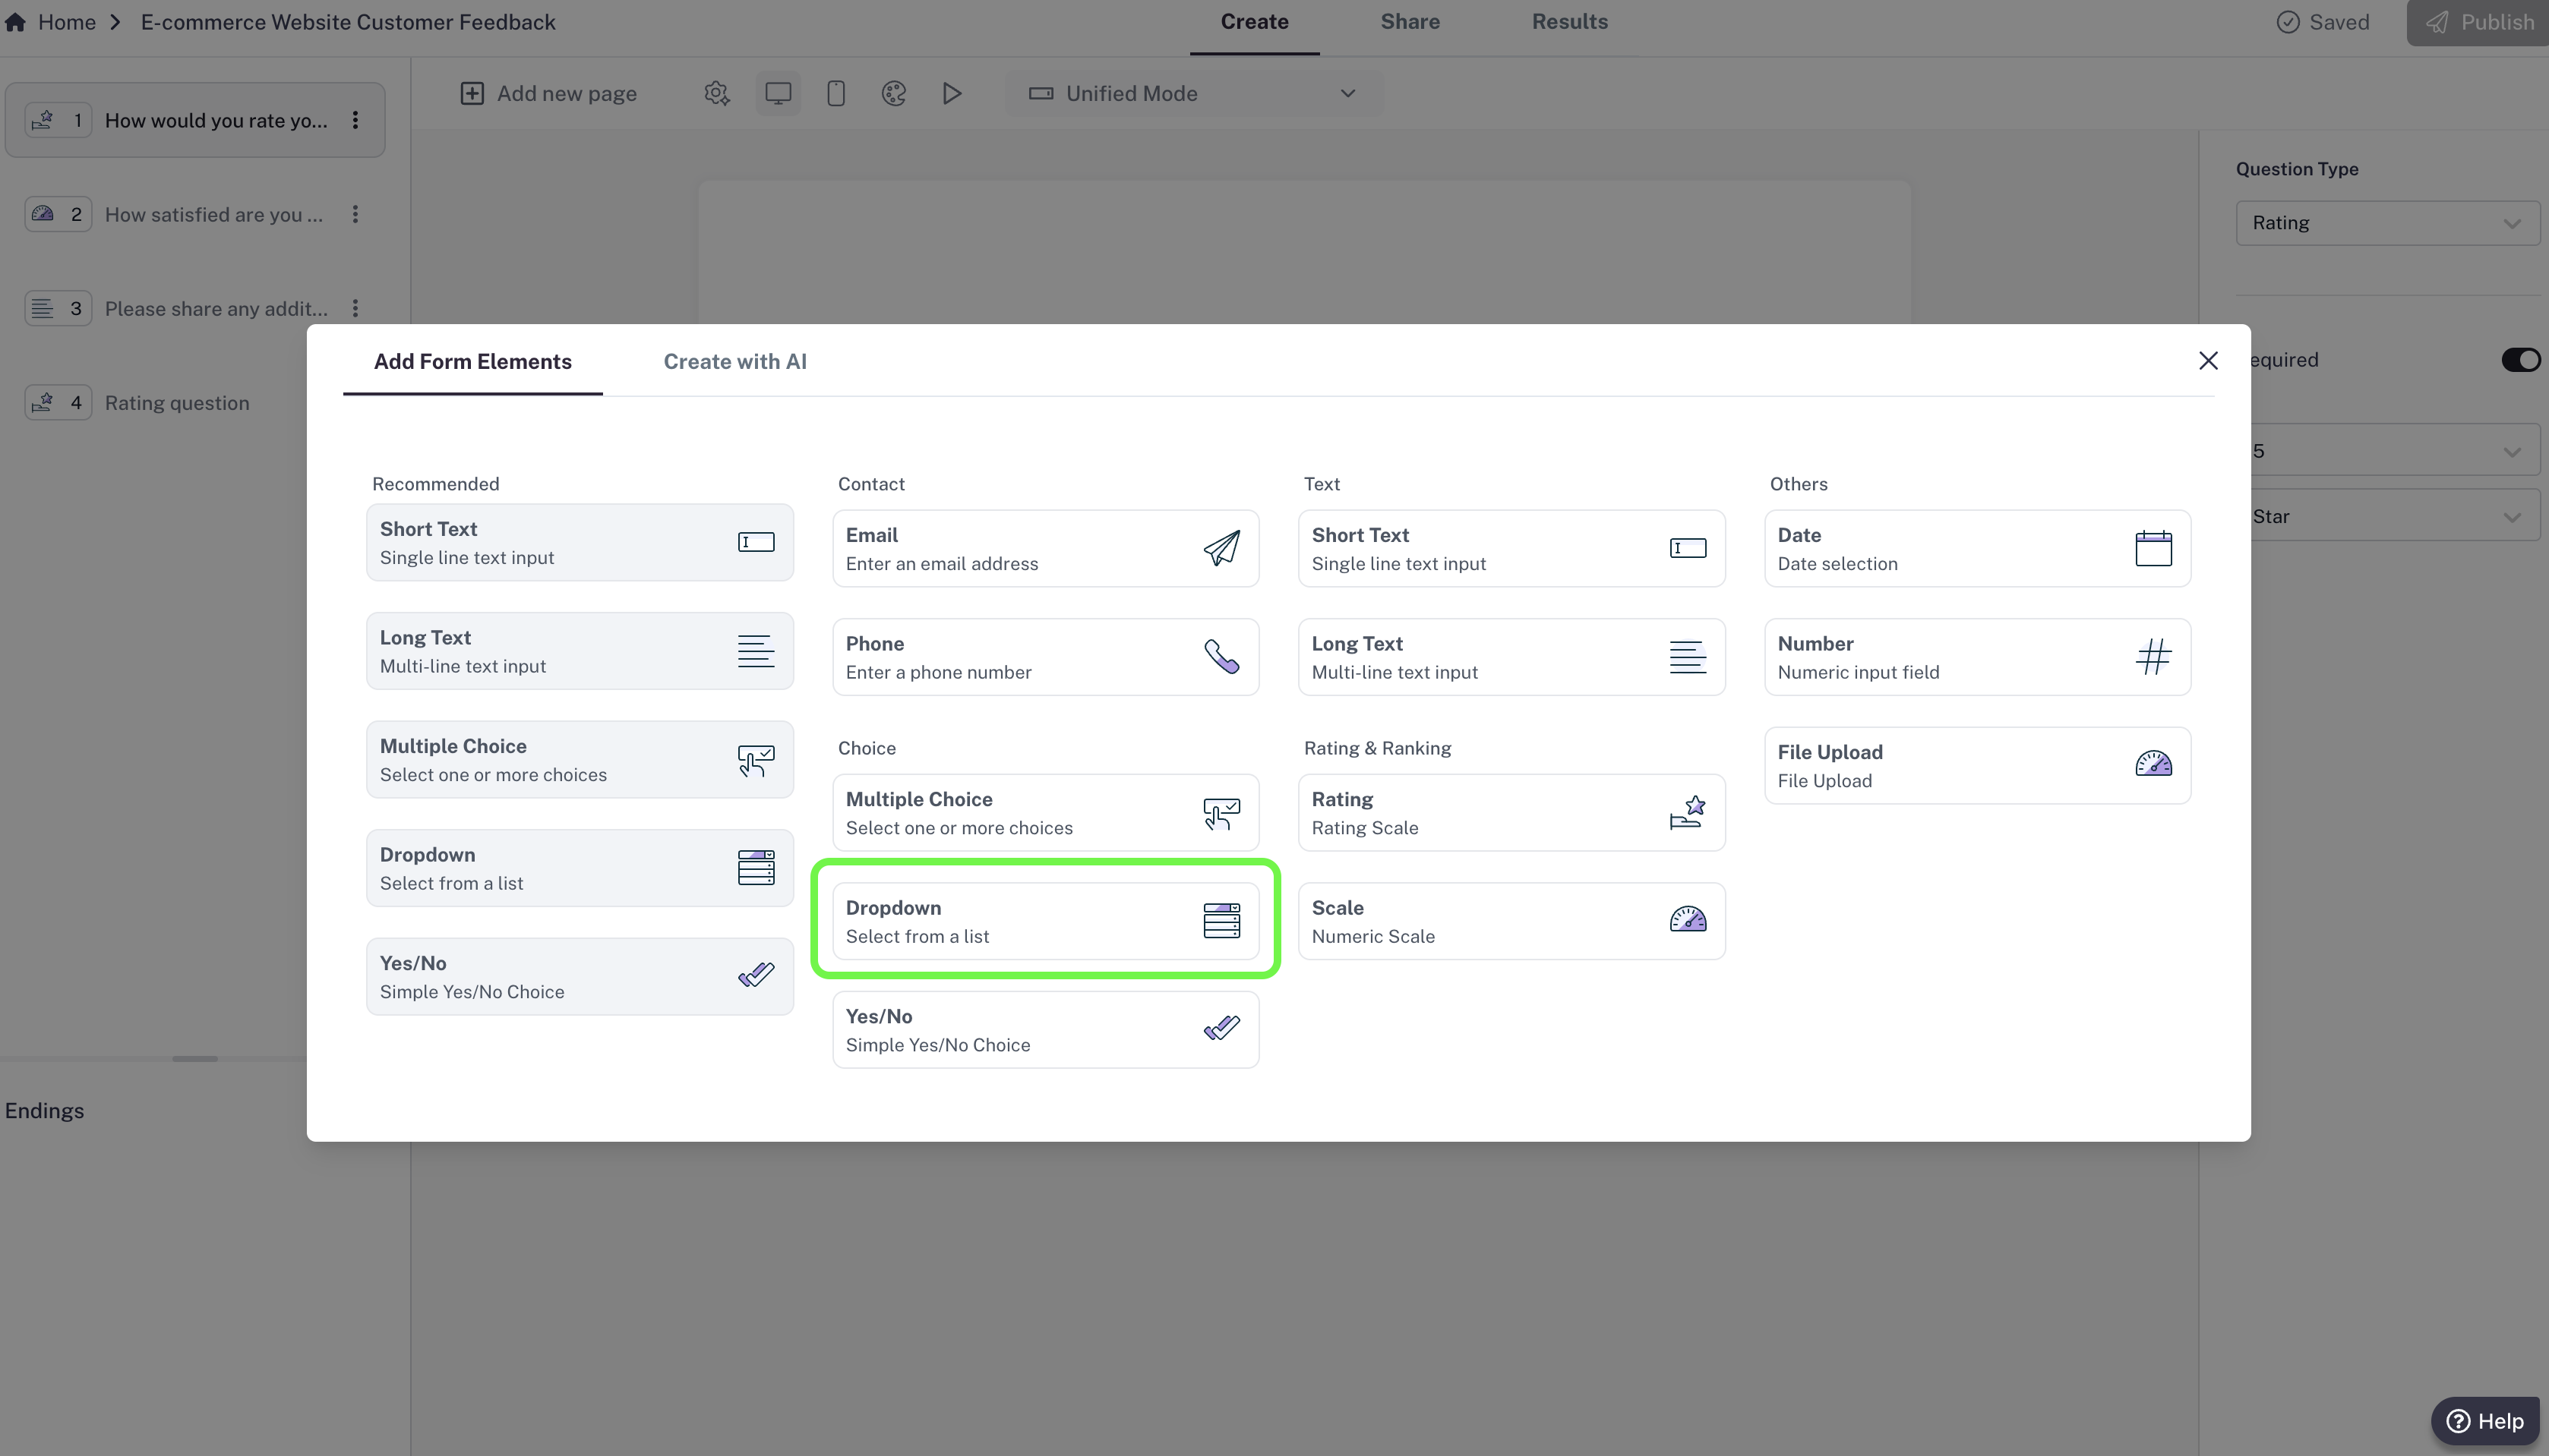Viewport: 2549px width, 1456px height.
Task: Open the Results tab
Action: 1568,22
